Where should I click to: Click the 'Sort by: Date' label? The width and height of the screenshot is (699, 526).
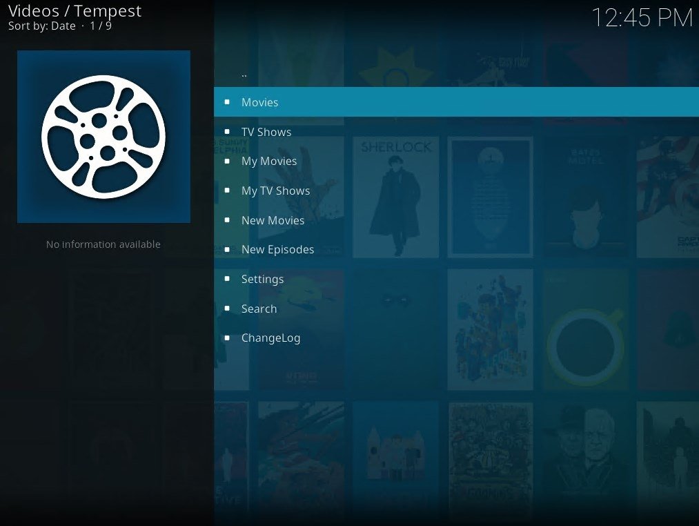coord(42,26)
